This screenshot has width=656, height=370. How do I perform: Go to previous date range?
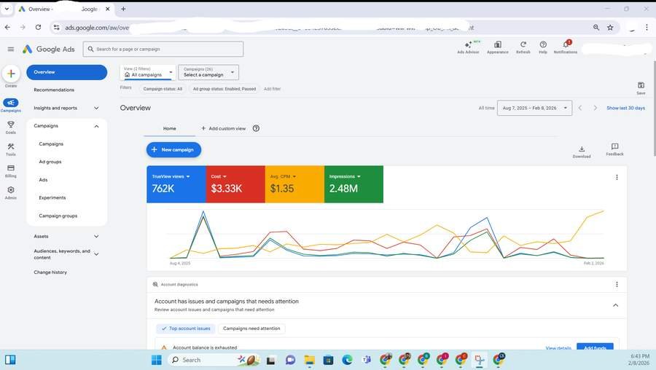(580, 108)
